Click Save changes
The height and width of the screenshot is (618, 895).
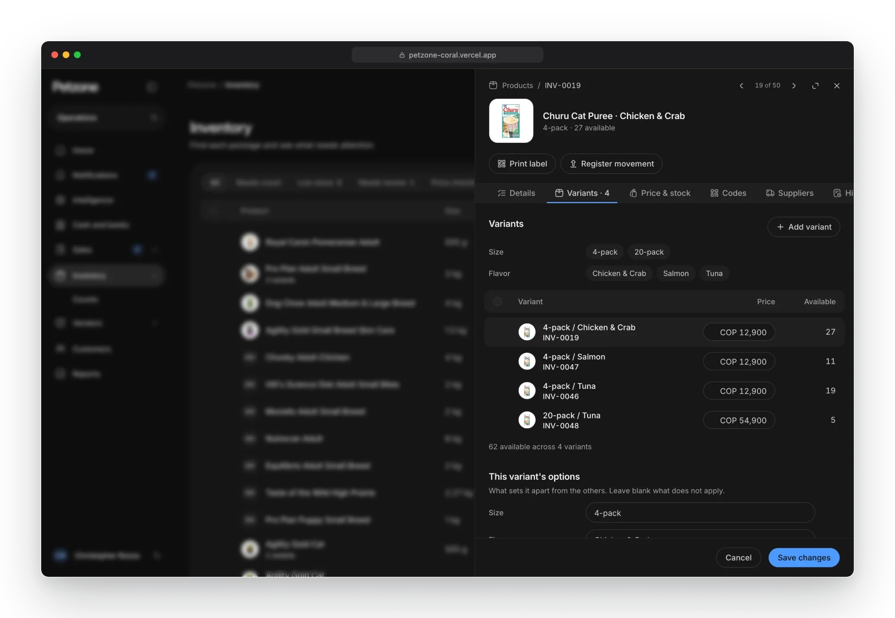pos(804,558)
